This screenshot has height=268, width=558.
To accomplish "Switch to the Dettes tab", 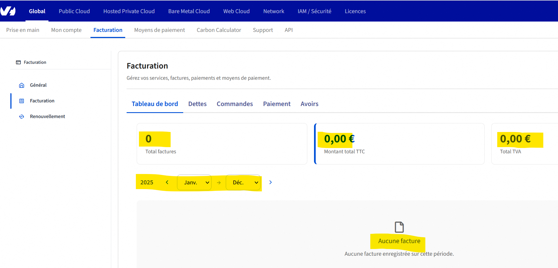I will 197,104.
